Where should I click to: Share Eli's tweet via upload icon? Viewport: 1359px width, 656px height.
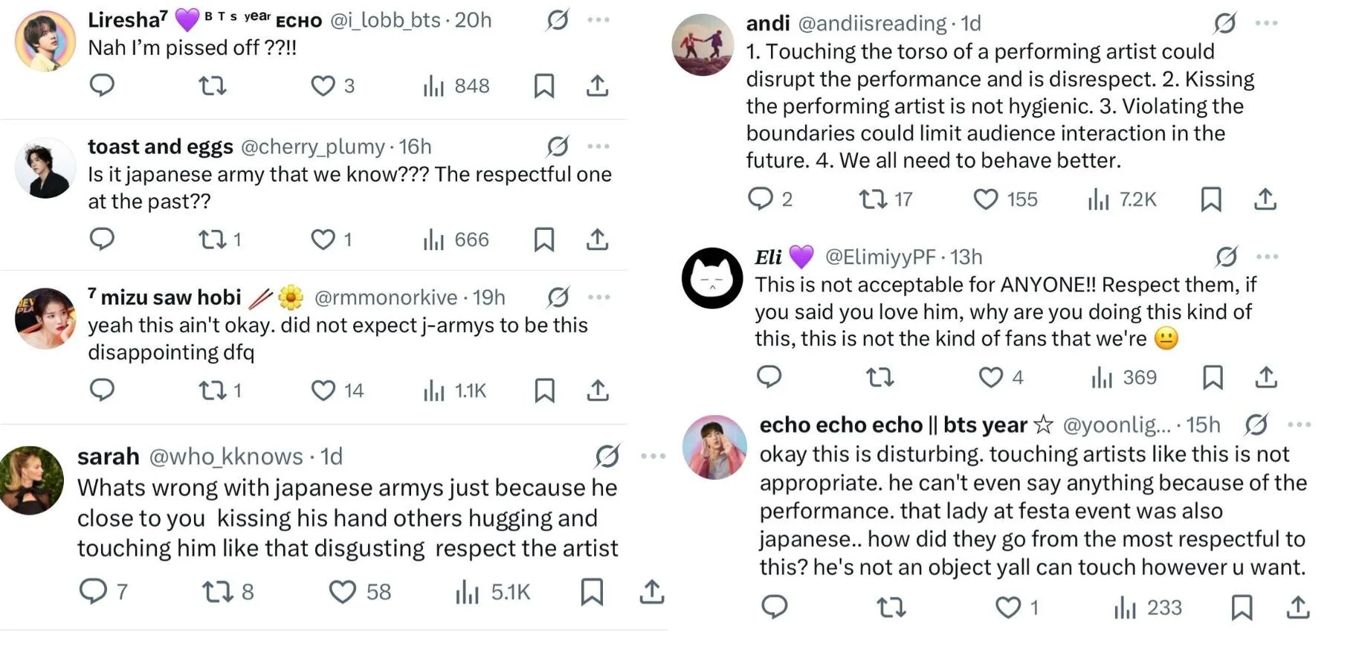pos(1266,378)
